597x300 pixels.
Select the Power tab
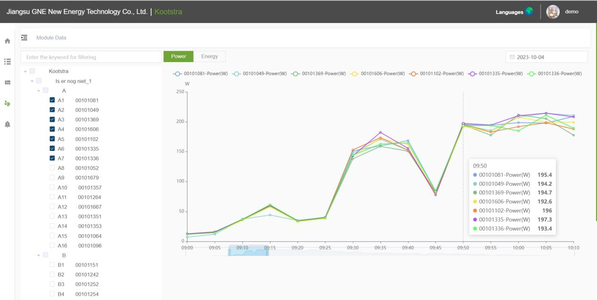179,56
